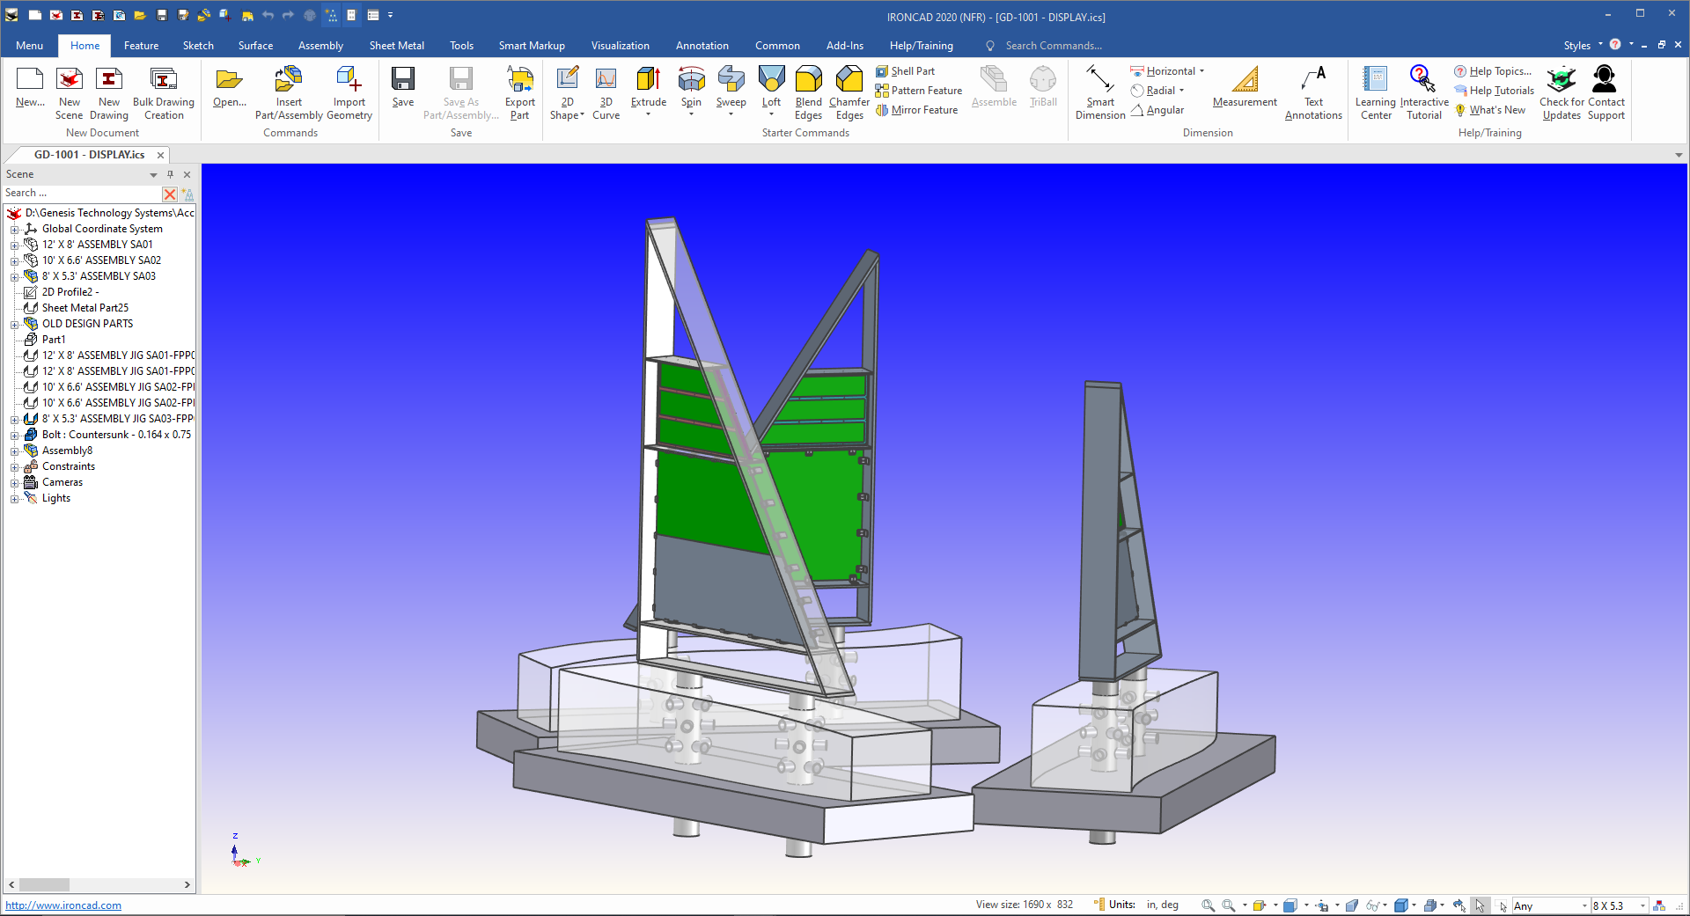Open the Interactive Tutorial
1690x916 pixels.
(1423, 92)
